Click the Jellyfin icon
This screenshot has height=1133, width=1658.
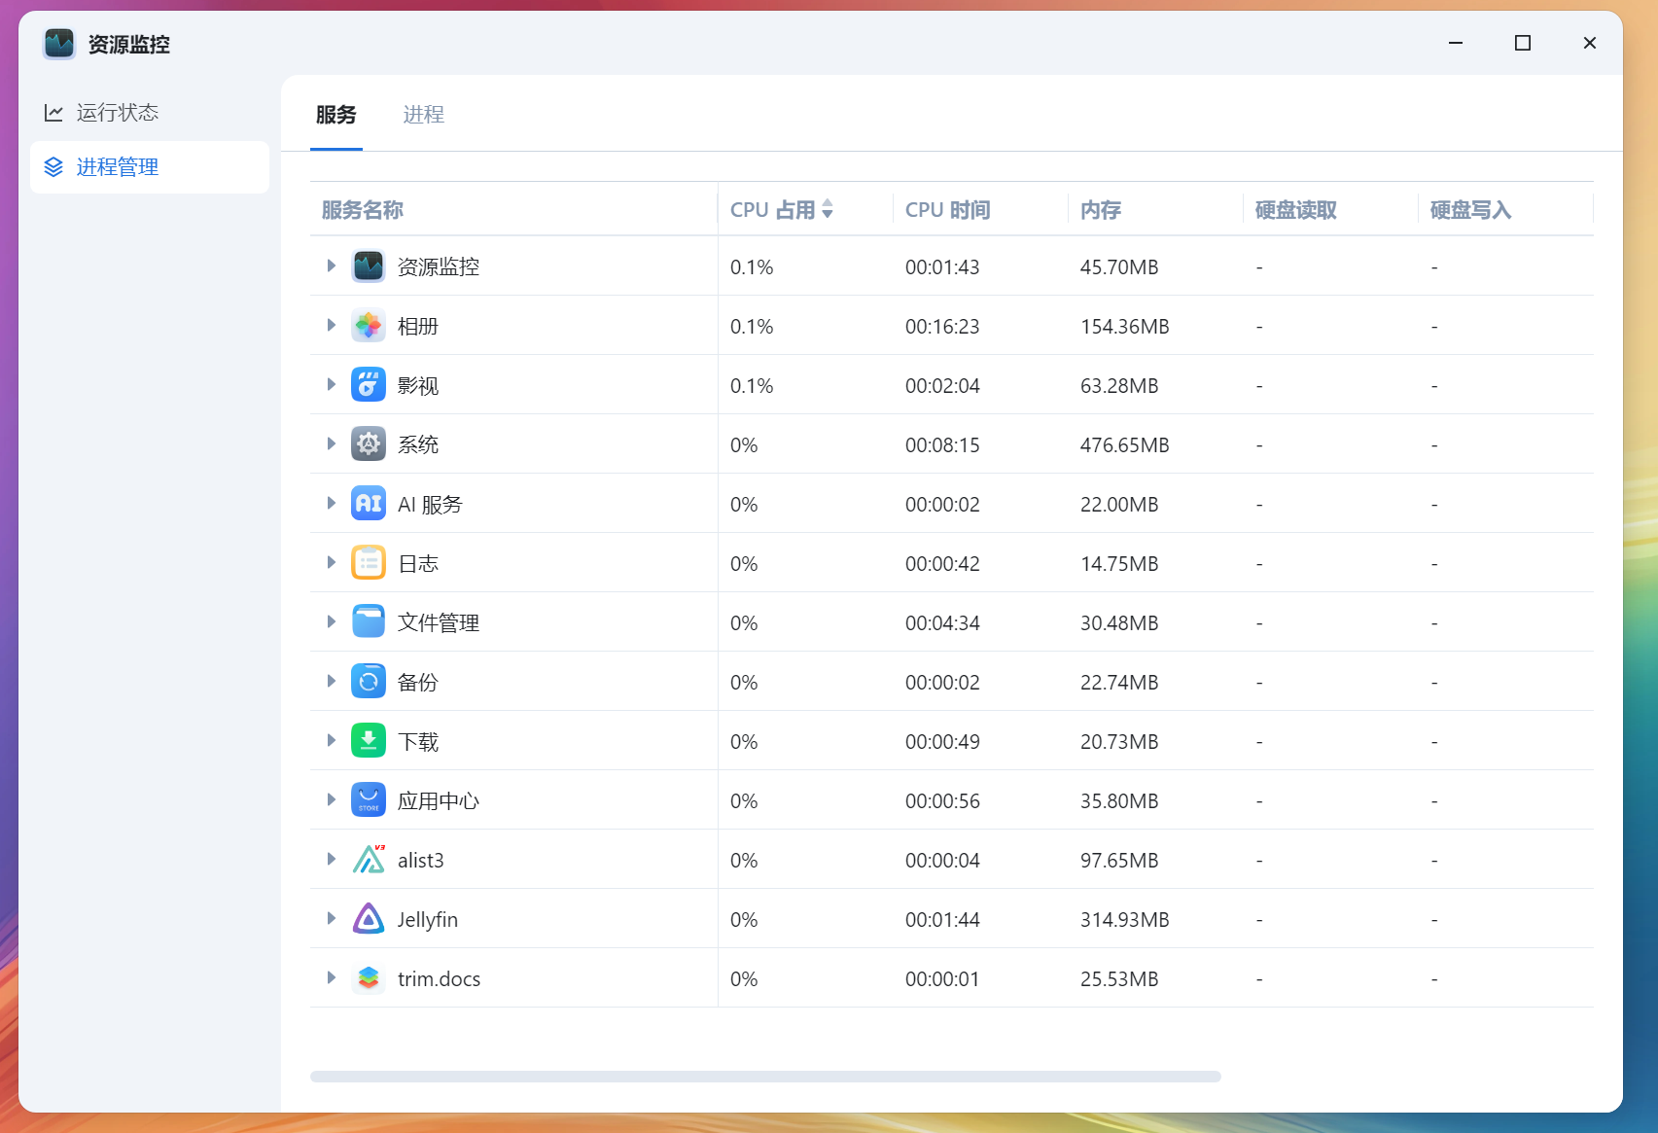pos(369,919)
